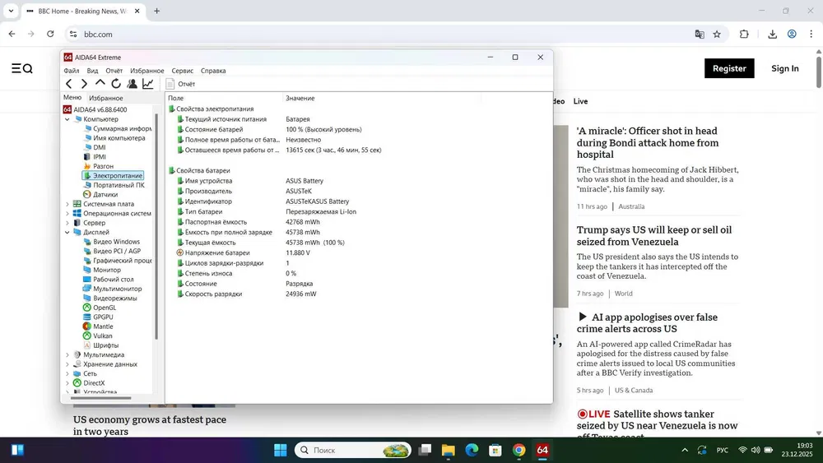Click the AIDA64 Back arrow toolbar icon
The width and height of the screenshot is (823, 463).
(x=69, y=84)
